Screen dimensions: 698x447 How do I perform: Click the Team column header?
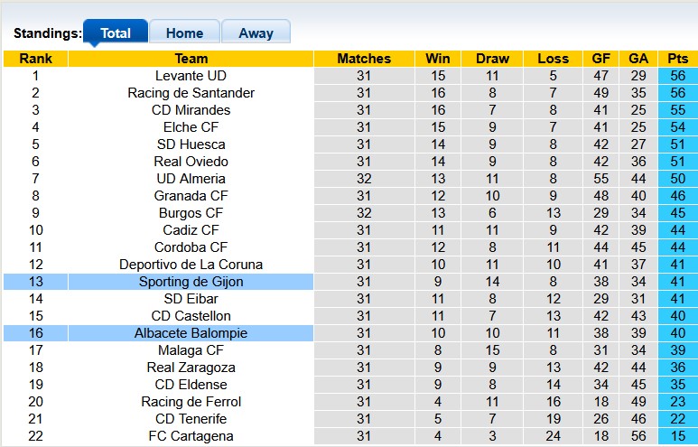click(191, 59)
